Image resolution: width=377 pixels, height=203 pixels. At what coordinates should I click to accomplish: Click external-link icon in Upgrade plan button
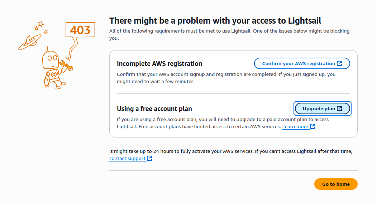coord(339,108)
